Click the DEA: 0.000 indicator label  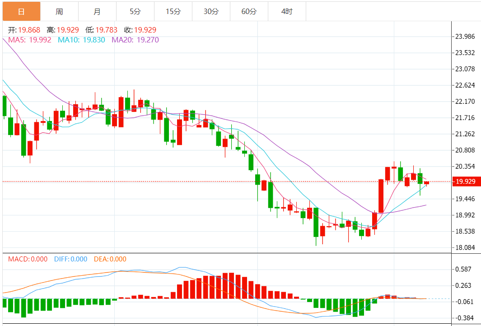110,259
